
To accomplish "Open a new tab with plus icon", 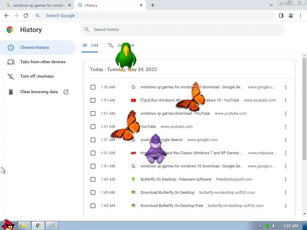I will click(153, 5).
